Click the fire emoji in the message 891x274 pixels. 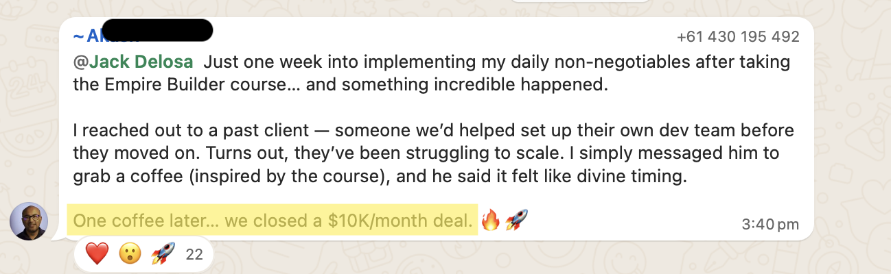click(x=490, y=221)
